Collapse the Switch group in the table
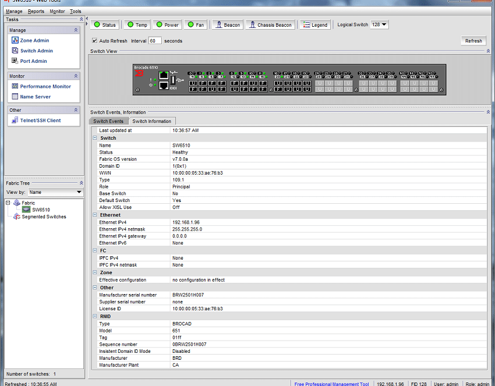This screenshot has height=386, width=495. pos(95,138)
